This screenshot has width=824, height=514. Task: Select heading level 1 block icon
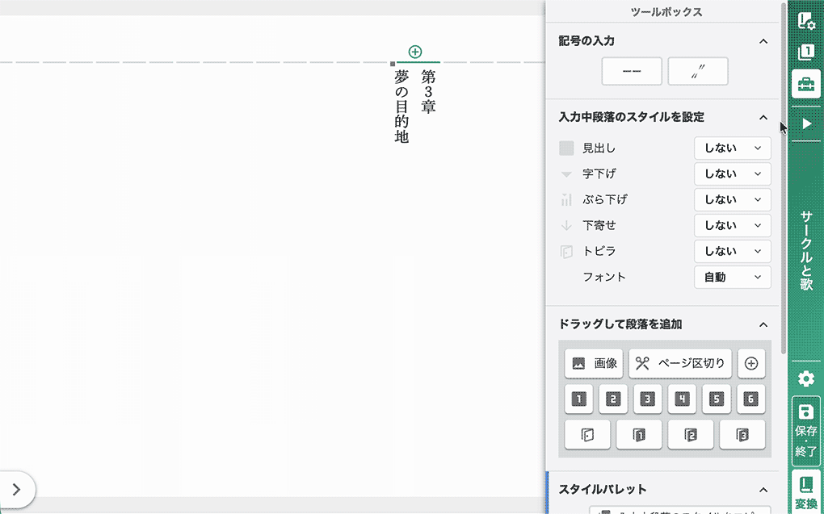coord(578,399)
